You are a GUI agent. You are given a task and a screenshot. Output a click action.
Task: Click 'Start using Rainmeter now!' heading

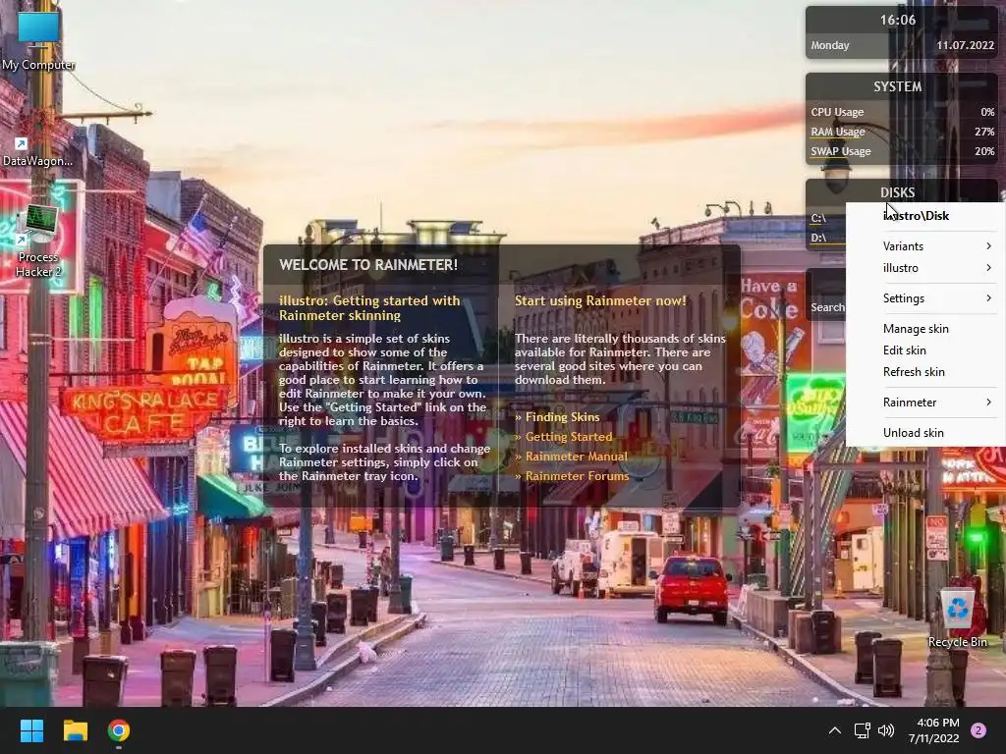click(600, 300)
